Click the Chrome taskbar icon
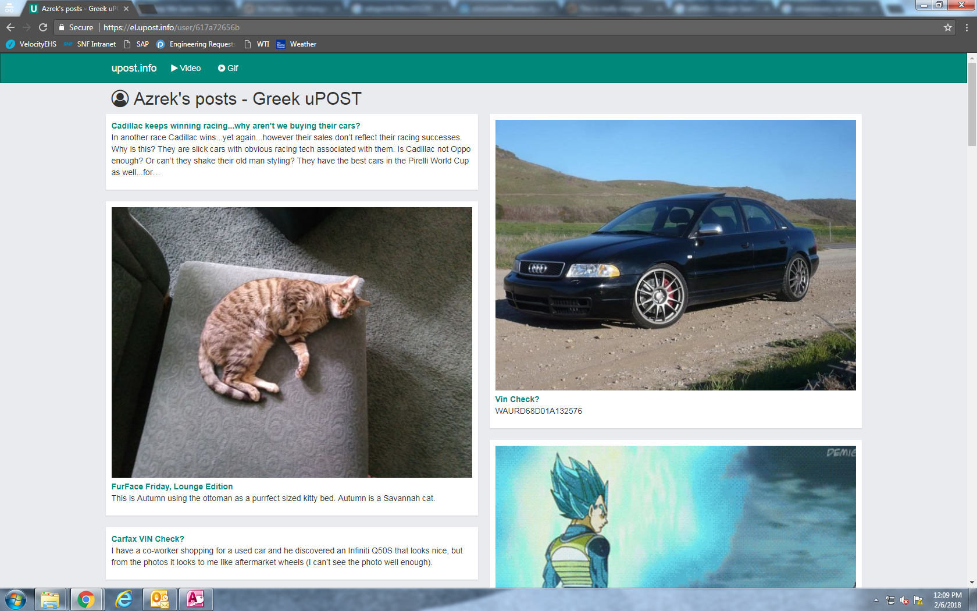Image resolution: width=977 pixels, height=611 pixels. click(x=86, y=599)
